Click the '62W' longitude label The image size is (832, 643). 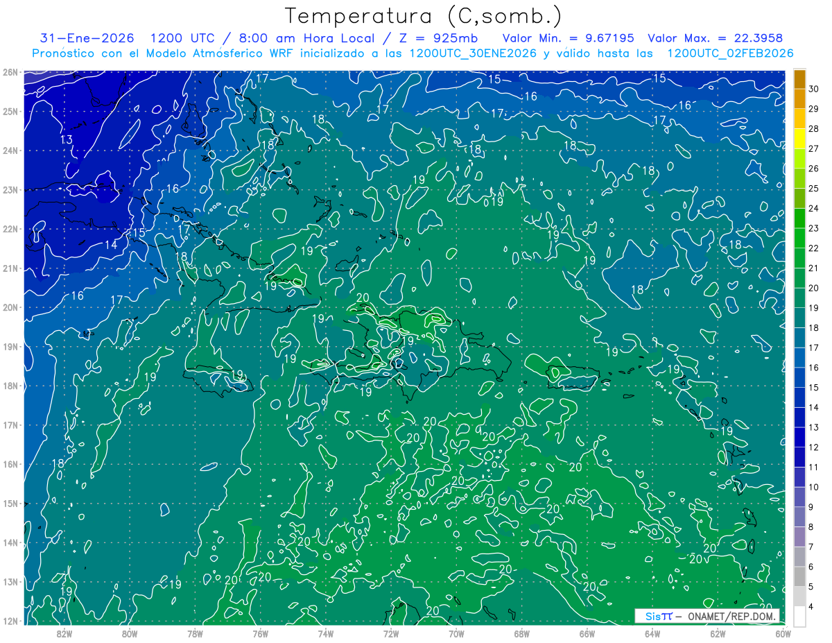tap(718, 633)
